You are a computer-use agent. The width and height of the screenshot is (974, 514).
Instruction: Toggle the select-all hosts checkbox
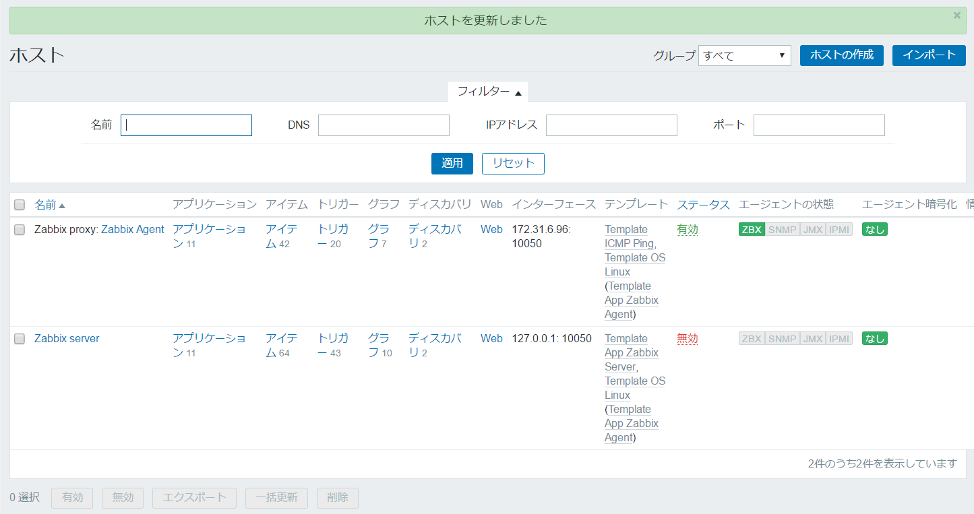click(x=20, y=205)
